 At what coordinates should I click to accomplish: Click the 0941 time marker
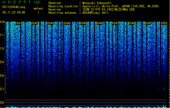point(18,23)
